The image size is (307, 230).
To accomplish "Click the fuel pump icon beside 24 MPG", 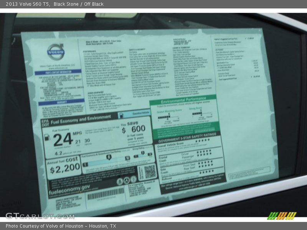I will pyautogui.click(x=47, y=137).
